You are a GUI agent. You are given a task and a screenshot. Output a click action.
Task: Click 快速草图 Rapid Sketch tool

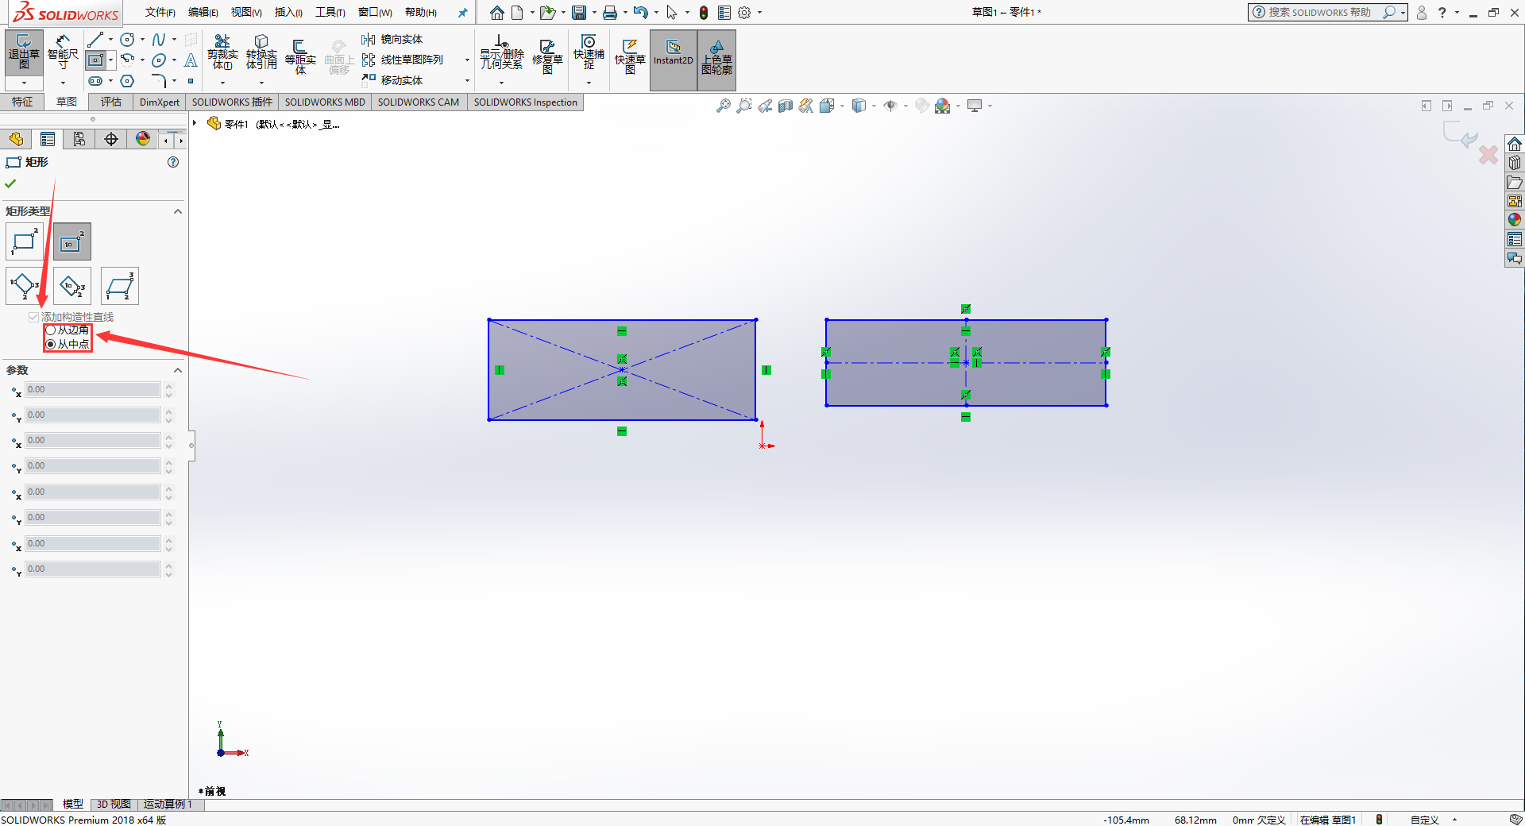pyautogui.click(x=630, y=56)
